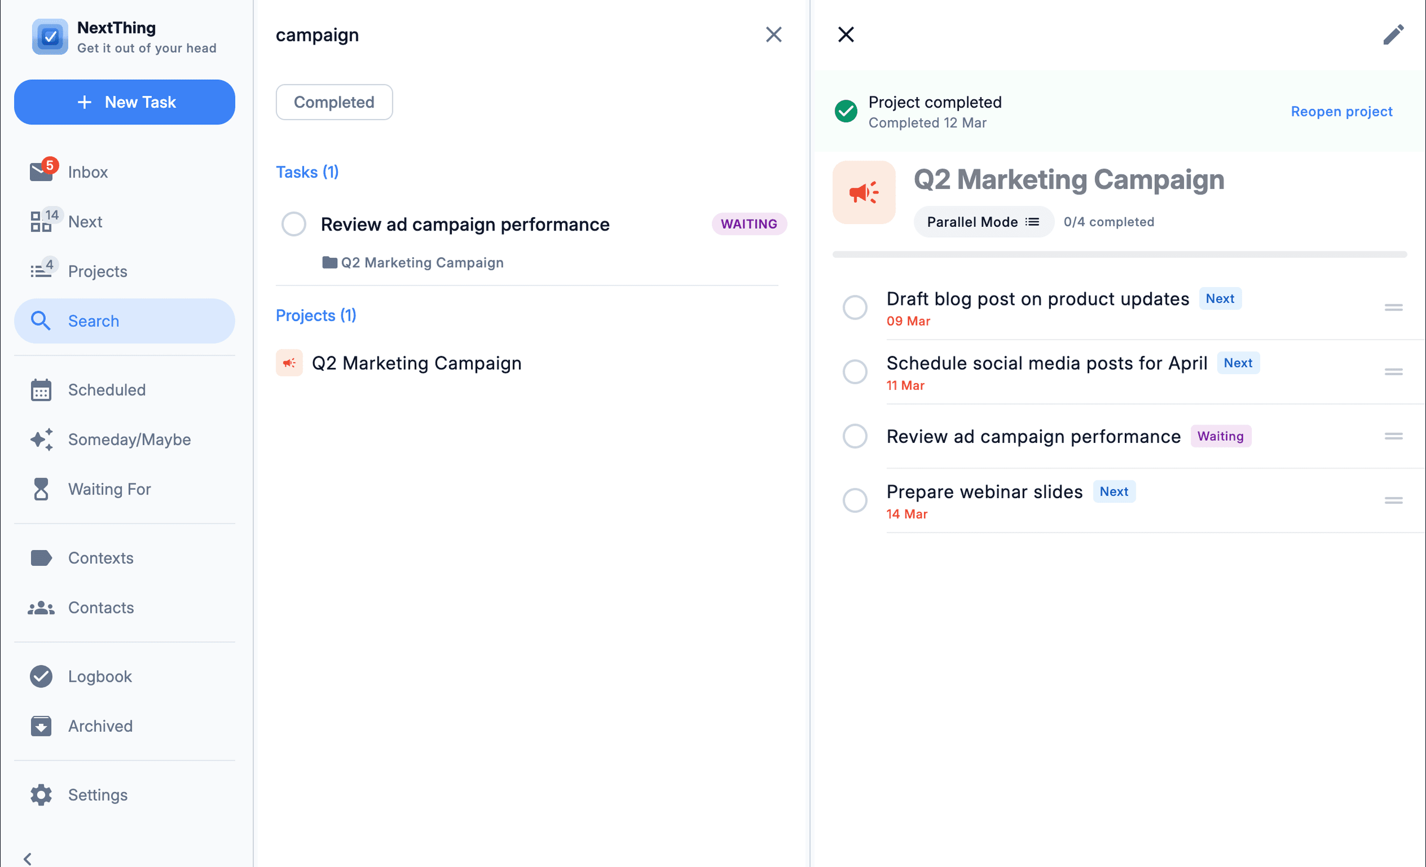The height and width of the screenshot is (867, 1426).
Task: Collapse the sidebar with chevron
Action: click(x=28, y=858)
